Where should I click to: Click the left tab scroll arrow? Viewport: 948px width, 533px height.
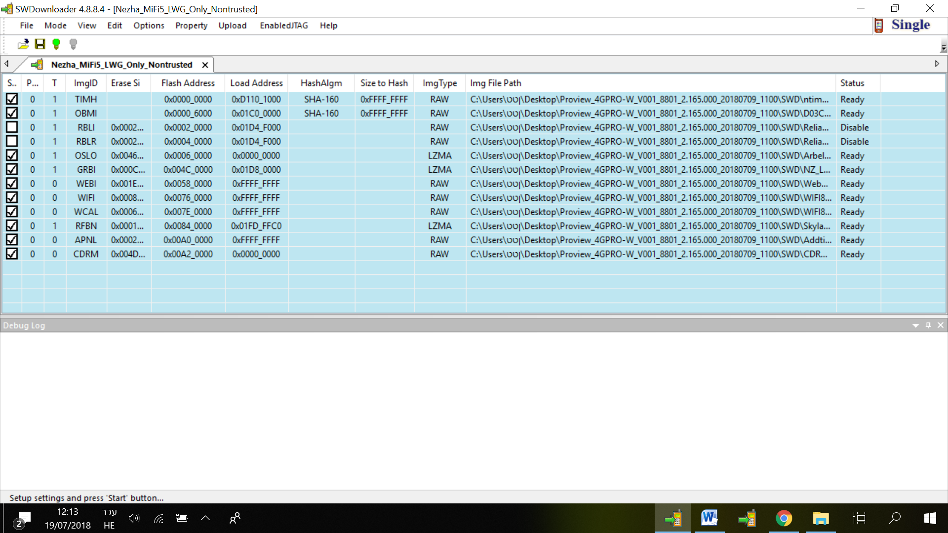click(6, 64)
